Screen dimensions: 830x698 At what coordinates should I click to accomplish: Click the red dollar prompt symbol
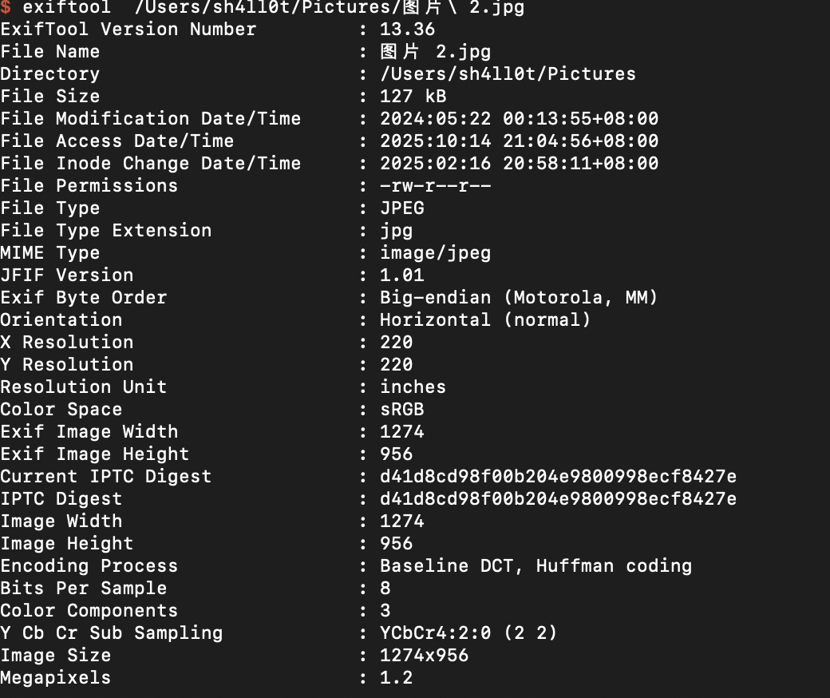[6, 8]
